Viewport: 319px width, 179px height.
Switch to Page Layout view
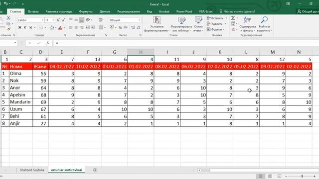coord(270,176)
